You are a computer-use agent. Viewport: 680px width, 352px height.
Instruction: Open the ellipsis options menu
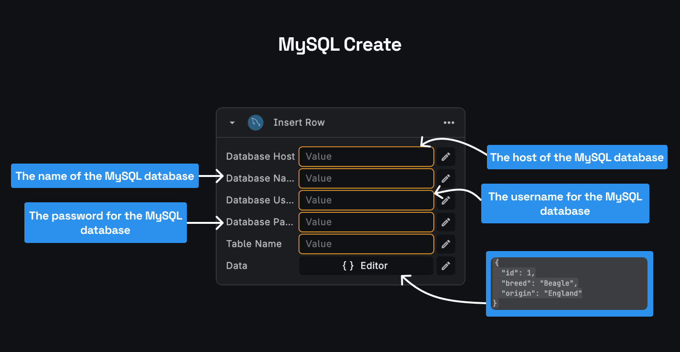(x=449, y=122)
